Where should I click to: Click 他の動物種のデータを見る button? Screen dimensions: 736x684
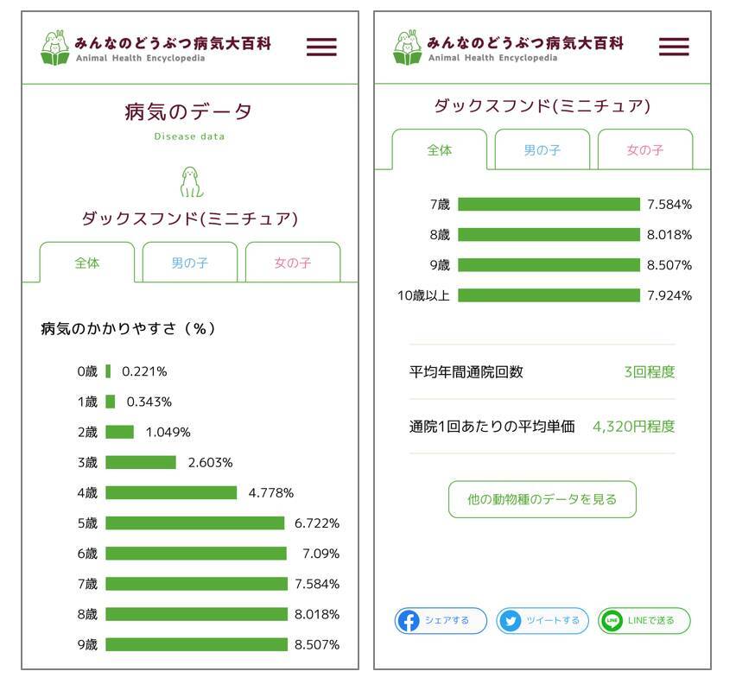coord(542,499)
